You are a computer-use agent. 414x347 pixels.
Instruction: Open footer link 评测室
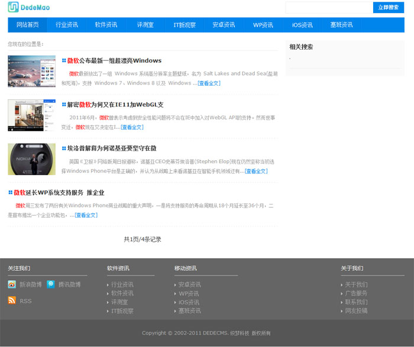[x=119, y=302]
